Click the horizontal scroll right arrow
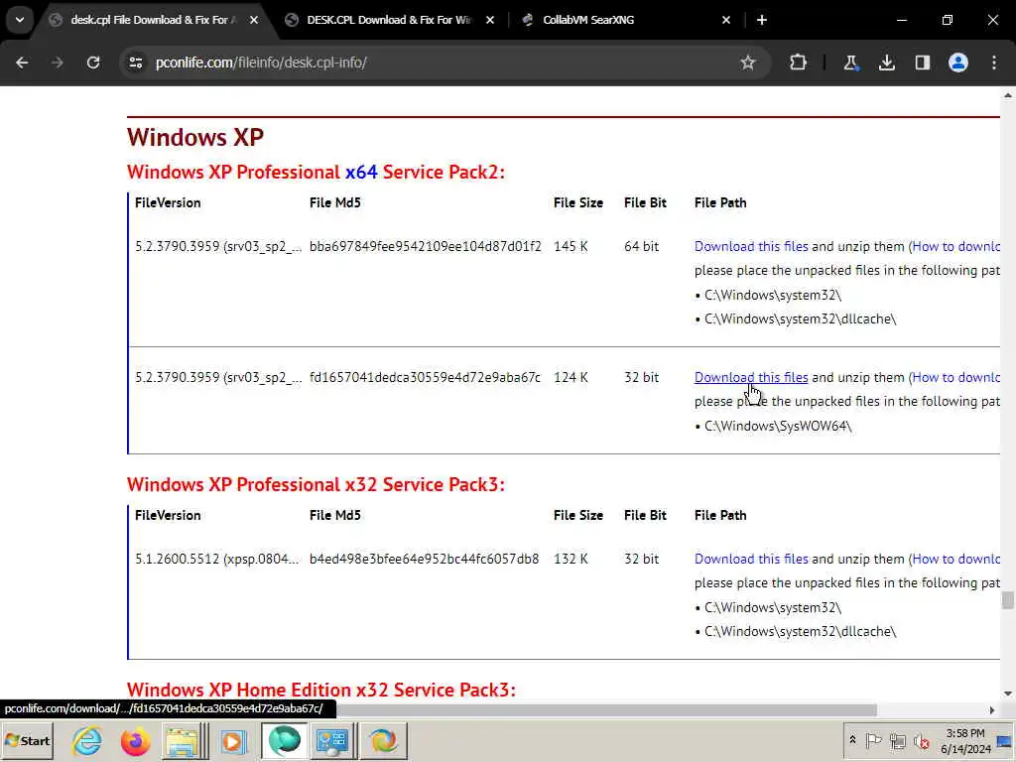 coord(991,709)
